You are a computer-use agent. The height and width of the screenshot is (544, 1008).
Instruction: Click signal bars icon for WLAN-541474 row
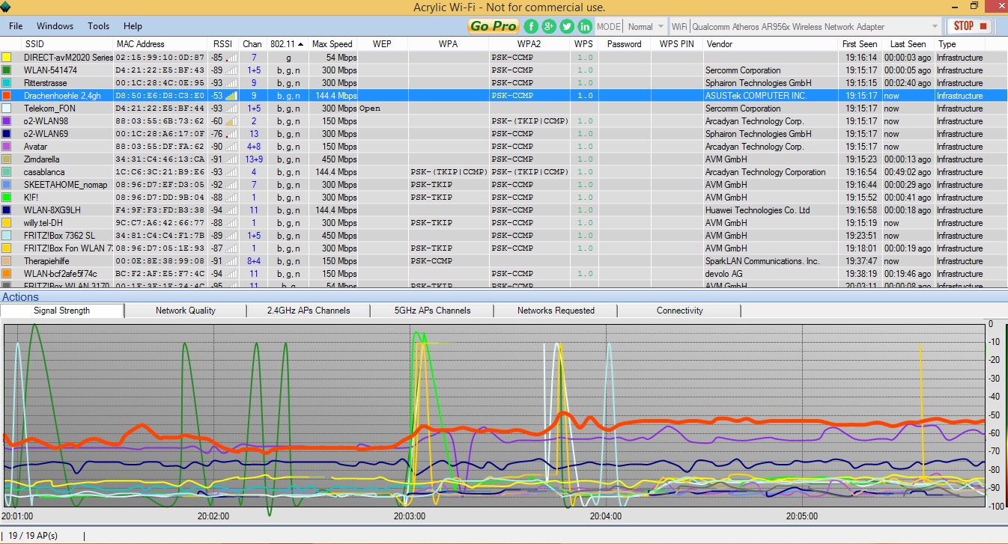click(x=232, y=70)
